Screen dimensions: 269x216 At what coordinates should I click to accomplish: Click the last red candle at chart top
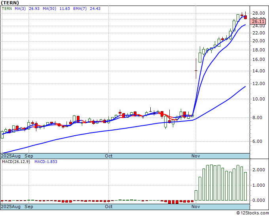(246, 17)
